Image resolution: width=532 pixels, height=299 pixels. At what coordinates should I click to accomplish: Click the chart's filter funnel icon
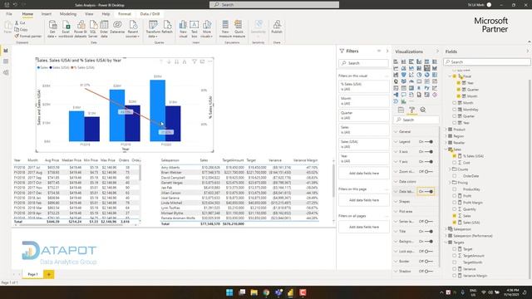[194, 61]
